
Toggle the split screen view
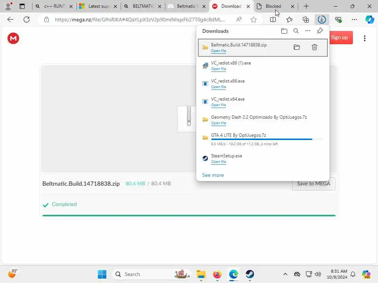273,20
